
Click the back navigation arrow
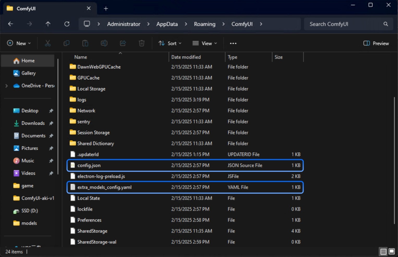[x=10, y=24]
